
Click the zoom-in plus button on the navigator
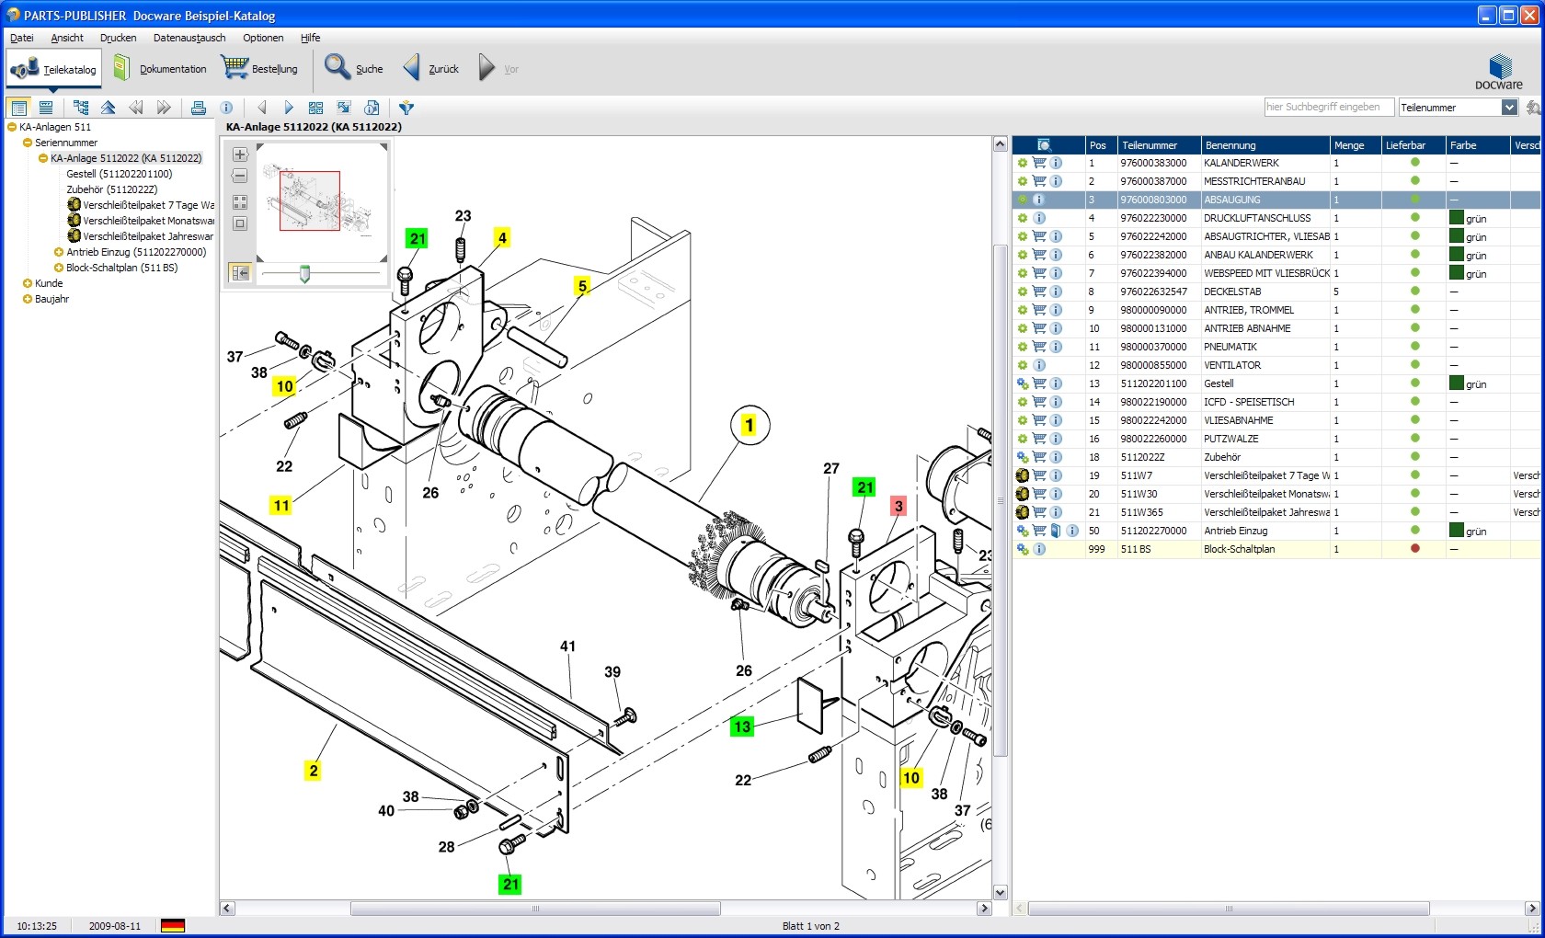pos(240,154)
